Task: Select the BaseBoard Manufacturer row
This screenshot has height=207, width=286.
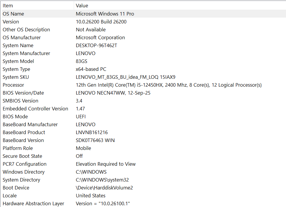Action: (144, 124)
